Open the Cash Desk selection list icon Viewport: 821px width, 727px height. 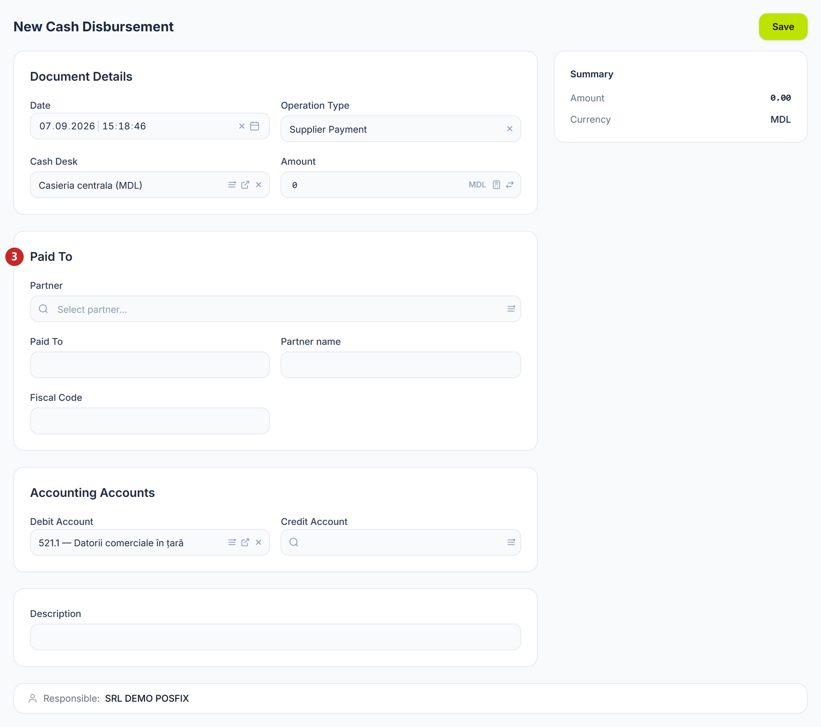click(232, 185)
